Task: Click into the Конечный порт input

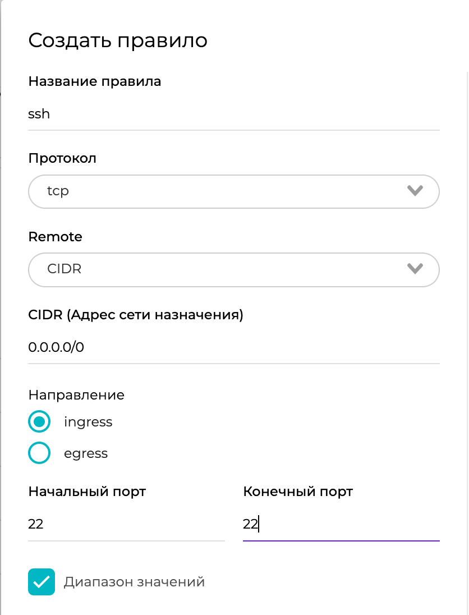Action: [341, 525]
